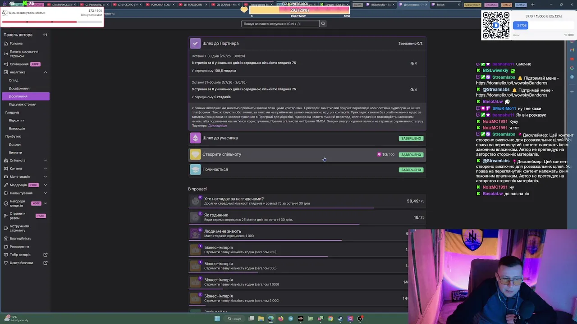
Task: Expand the Монетизація section chevron
Action: [45, 176]
